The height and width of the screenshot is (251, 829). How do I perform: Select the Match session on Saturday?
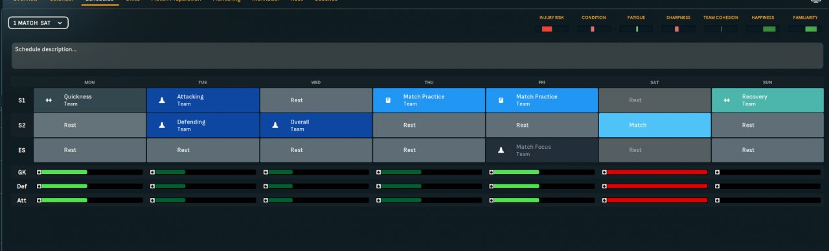coord(655,125)
